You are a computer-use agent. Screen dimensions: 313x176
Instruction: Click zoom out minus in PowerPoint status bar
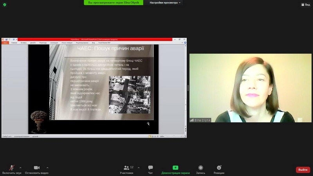tap(166, 136)
